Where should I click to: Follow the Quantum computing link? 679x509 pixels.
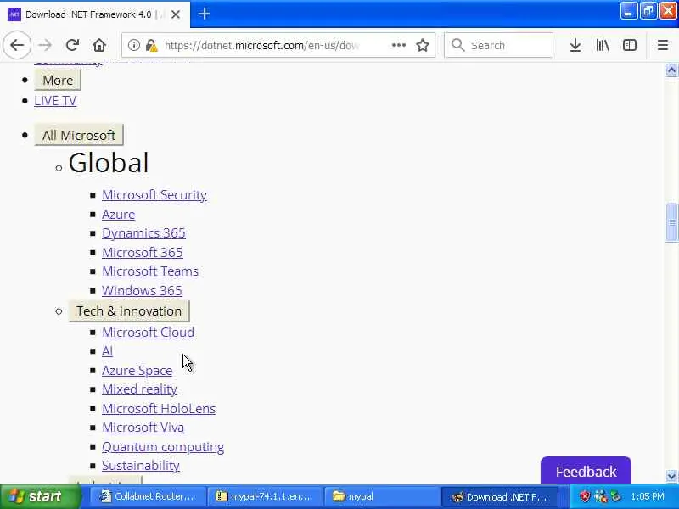pyautogui.click(x=163, y=447)
